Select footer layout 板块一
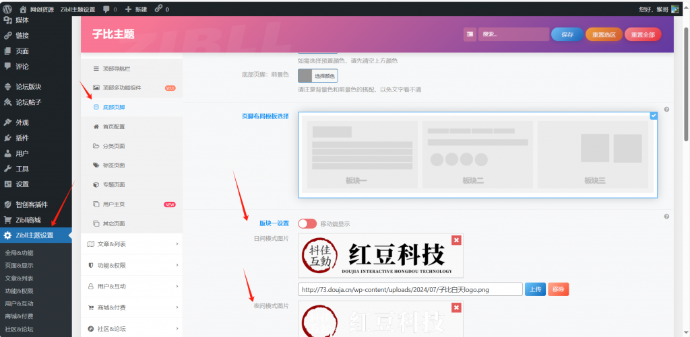This screenshot has width=690, height=337. [362, 155]
